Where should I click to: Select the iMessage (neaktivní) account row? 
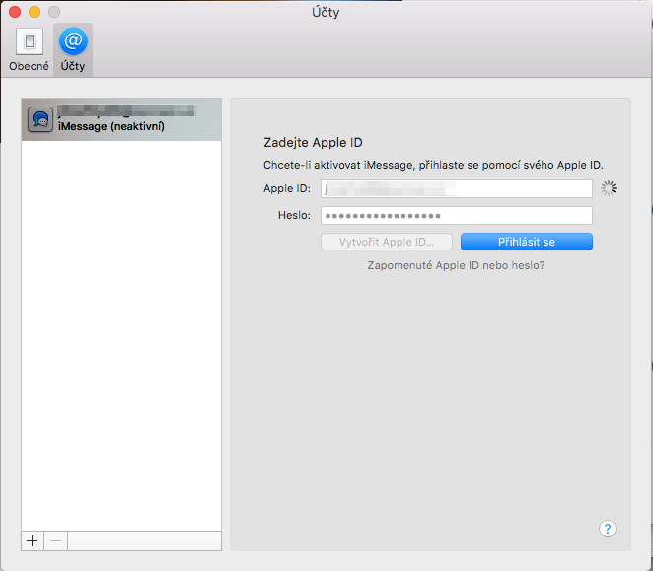tap(121, 119)
